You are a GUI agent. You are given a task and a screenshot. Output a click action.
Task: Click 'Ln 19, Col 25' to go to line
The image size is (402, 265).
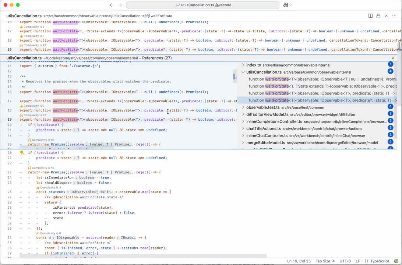(299, 261)
